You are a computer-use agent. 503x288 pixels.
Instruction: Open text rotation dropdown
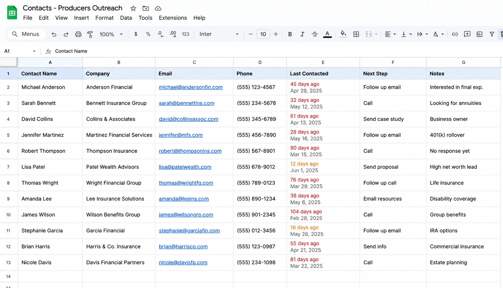[438, 34]
